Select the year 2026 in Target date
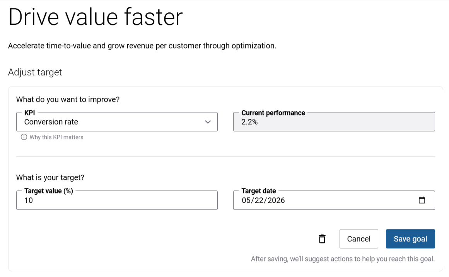449x277 pixels. 276,201
